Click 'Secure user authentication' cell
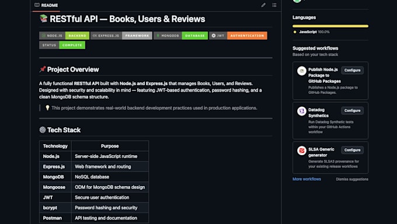The image size is (397, 224). [x=110, y=197]
